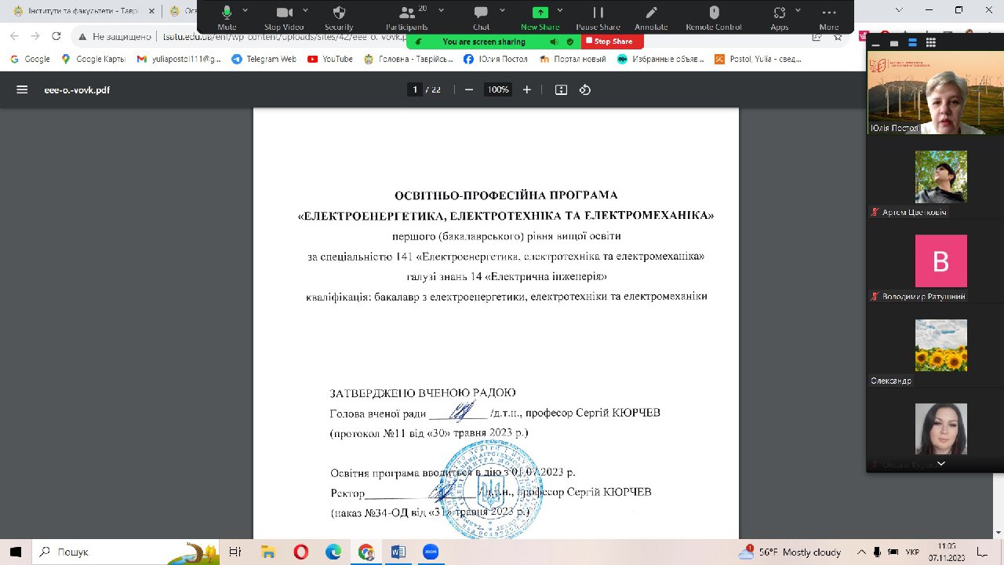
Task: Open the weather widget 56°F Mostly cloudy
Action: pos(790,552)
